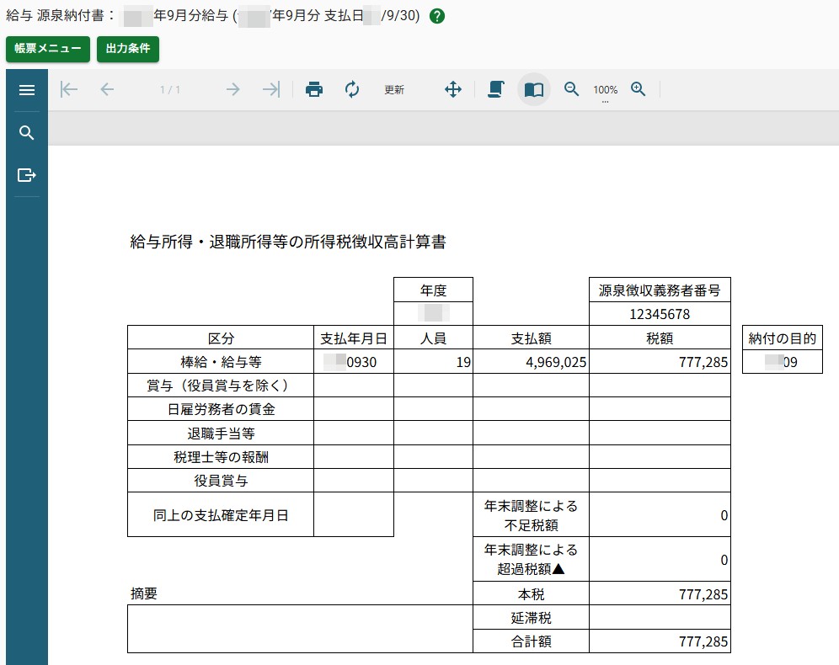The width and height of the screenshot is (839, 665).
Task: Click the 延滞税 label cell
Action: tap(532, 618)
